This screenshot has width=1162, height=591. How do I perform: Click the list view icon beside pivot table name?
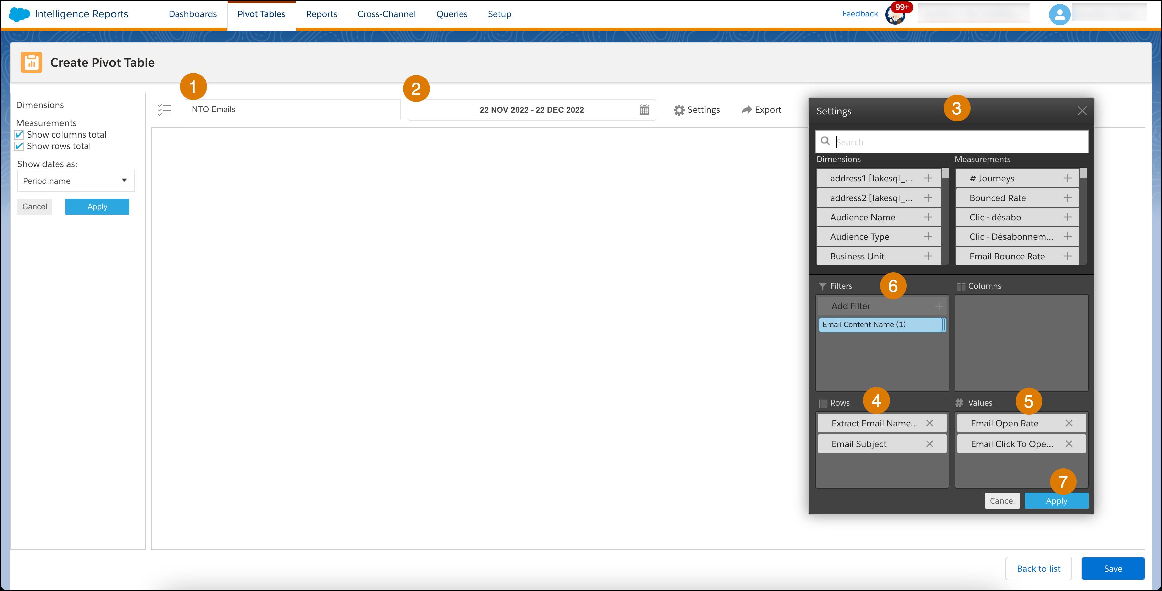165,110
